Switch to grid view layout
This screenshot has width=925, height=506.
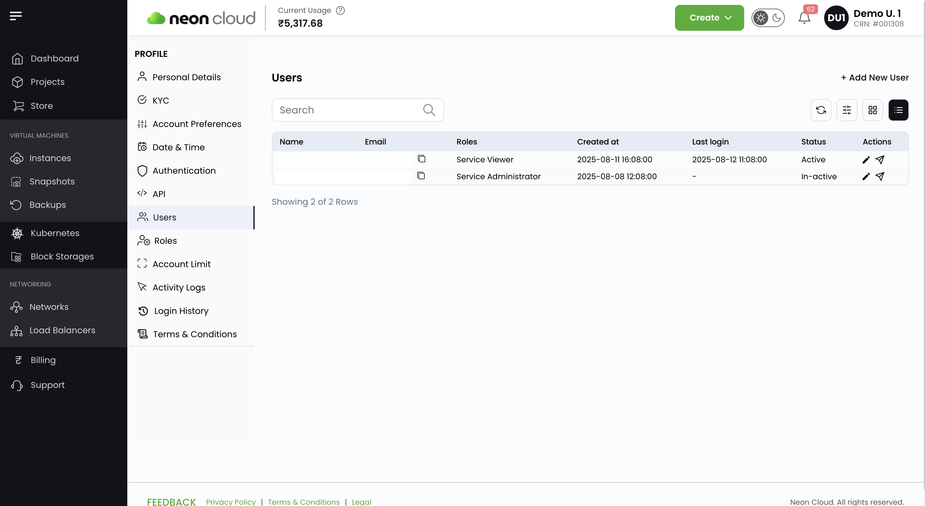pos(873,110)
